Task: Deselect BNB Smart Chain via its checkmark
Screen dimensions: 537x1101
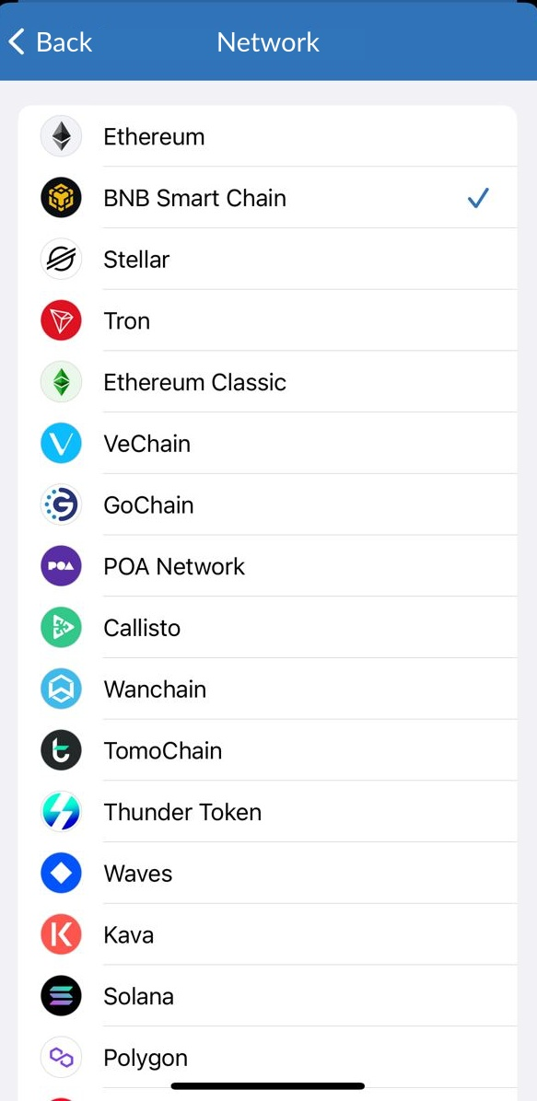Action: pos(478,197)
